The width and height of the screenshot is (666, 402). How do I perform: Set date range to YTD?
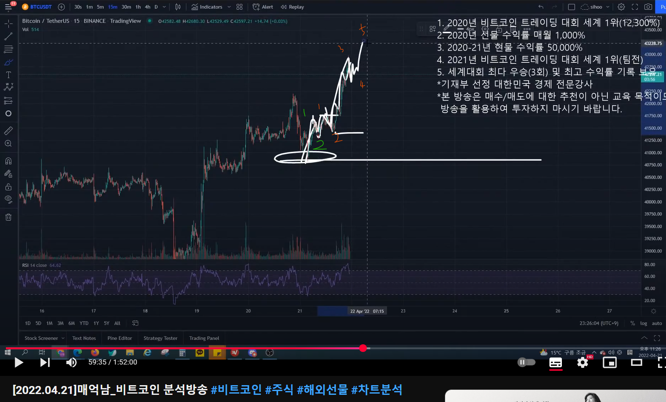(84, 323)
